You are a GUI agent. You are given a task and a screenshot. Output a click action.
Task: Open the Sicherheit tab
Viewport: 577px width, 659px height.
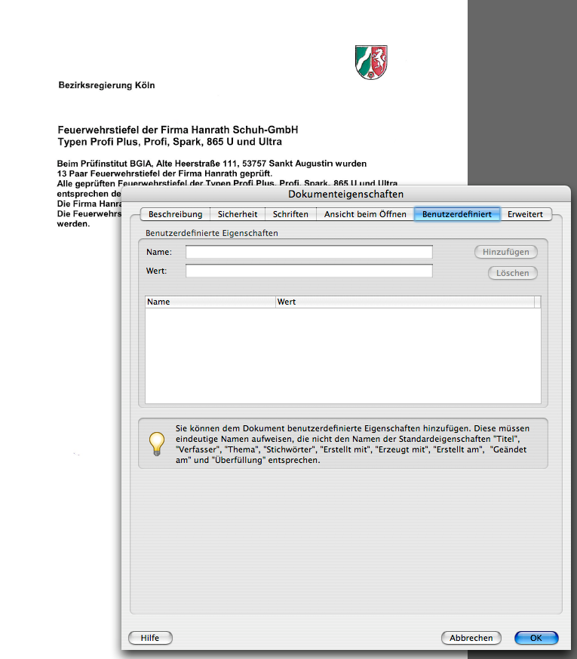point(238,214)
